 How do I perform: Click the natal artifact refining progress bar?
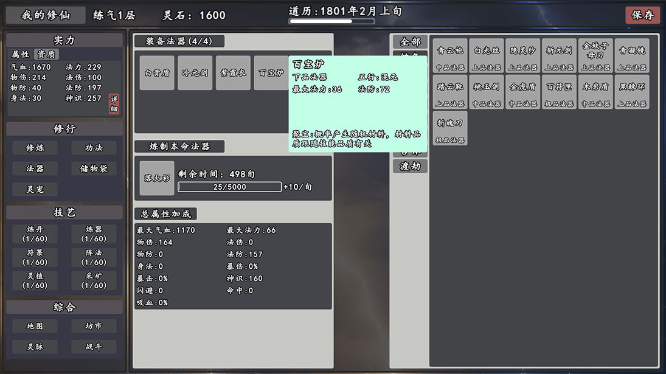point(229,187)
